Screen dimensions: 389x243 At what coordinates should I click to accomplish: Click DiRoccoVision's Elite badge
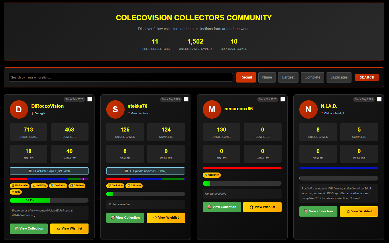coord(16,192)
